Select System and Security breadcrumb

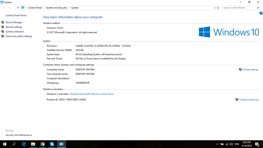(x=57, y=8)
